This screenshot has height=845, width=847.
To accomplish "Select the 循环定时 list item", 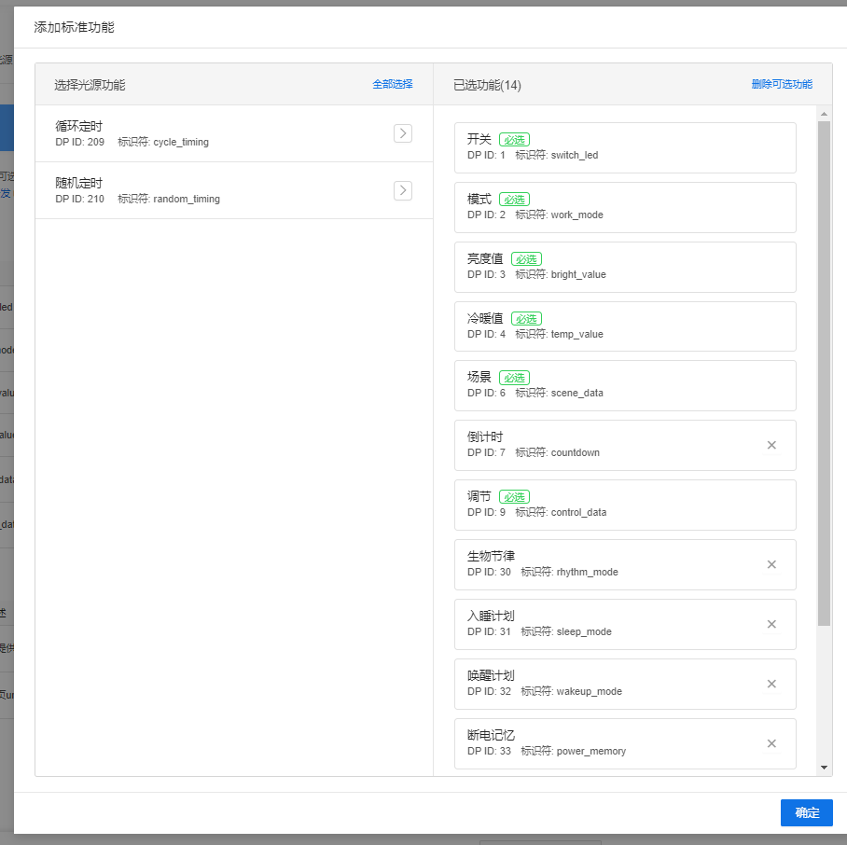I will click(x=215, y=133).
